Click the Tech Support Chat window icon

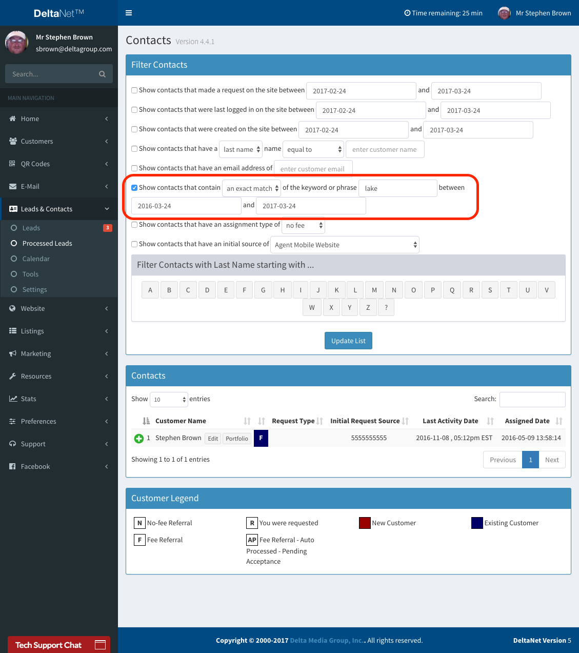pos(100,645)
